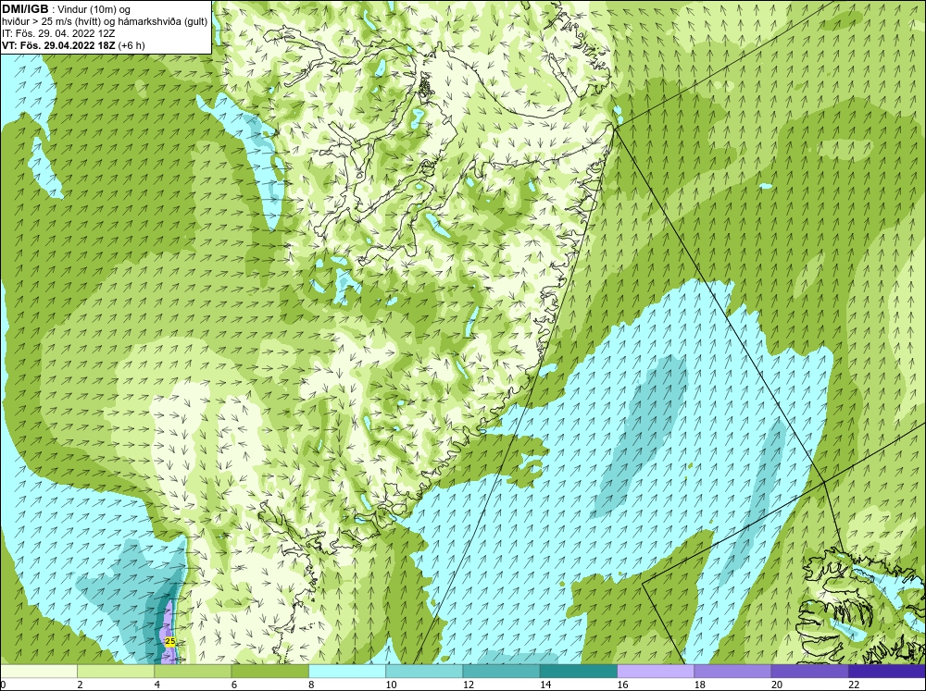The height and width of the screenshot is (691, 926).
Task: Click the legend label 10
Action: pyautogui.click(x=391, y=685)
